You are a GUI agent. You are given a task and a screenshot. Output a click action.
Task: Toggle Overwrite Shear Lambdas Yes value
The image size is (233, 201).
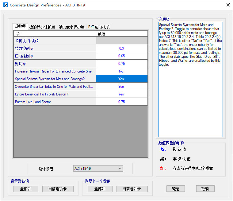pos(121,87)
